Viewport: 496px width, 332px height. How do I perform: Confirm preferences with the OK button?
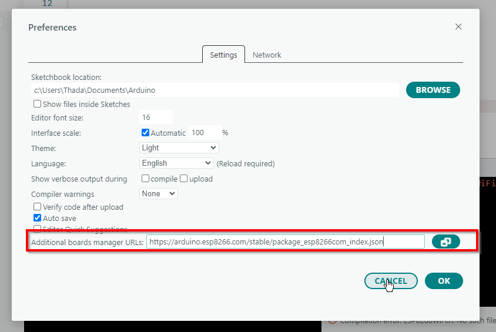point(444,281)
